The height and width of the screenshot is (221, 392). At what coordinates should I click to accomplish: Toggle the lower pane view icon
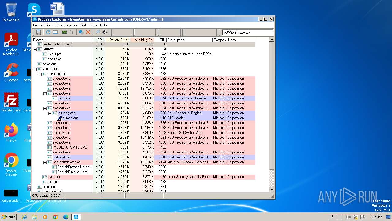pos(55,32)
